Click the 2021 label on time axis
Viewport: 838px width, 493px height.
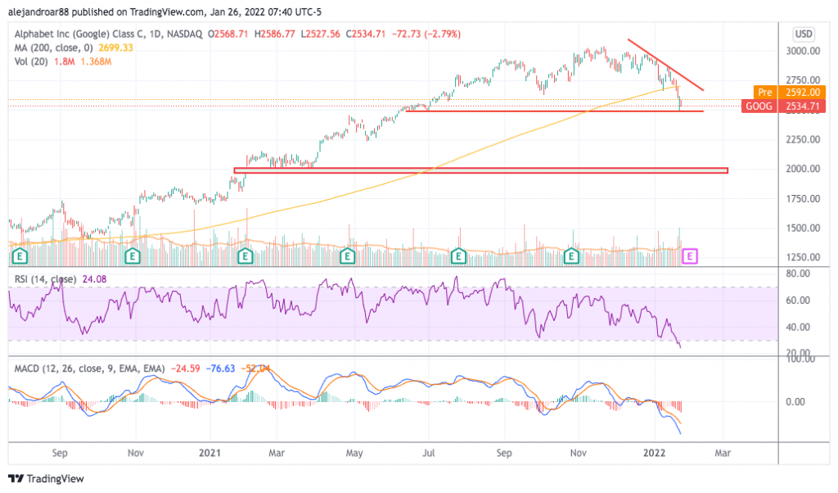[x=209, y=453]
